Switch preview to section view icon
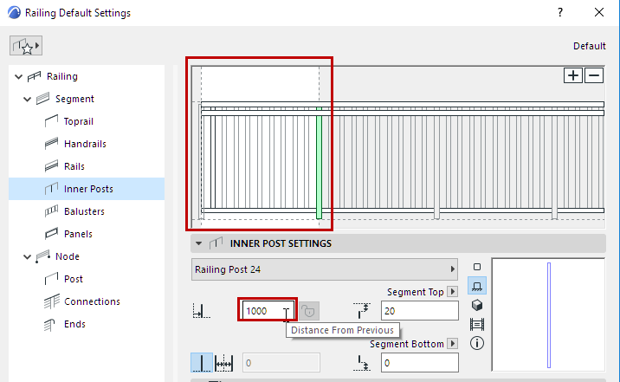620x382 pixels. tap(477, 325)
